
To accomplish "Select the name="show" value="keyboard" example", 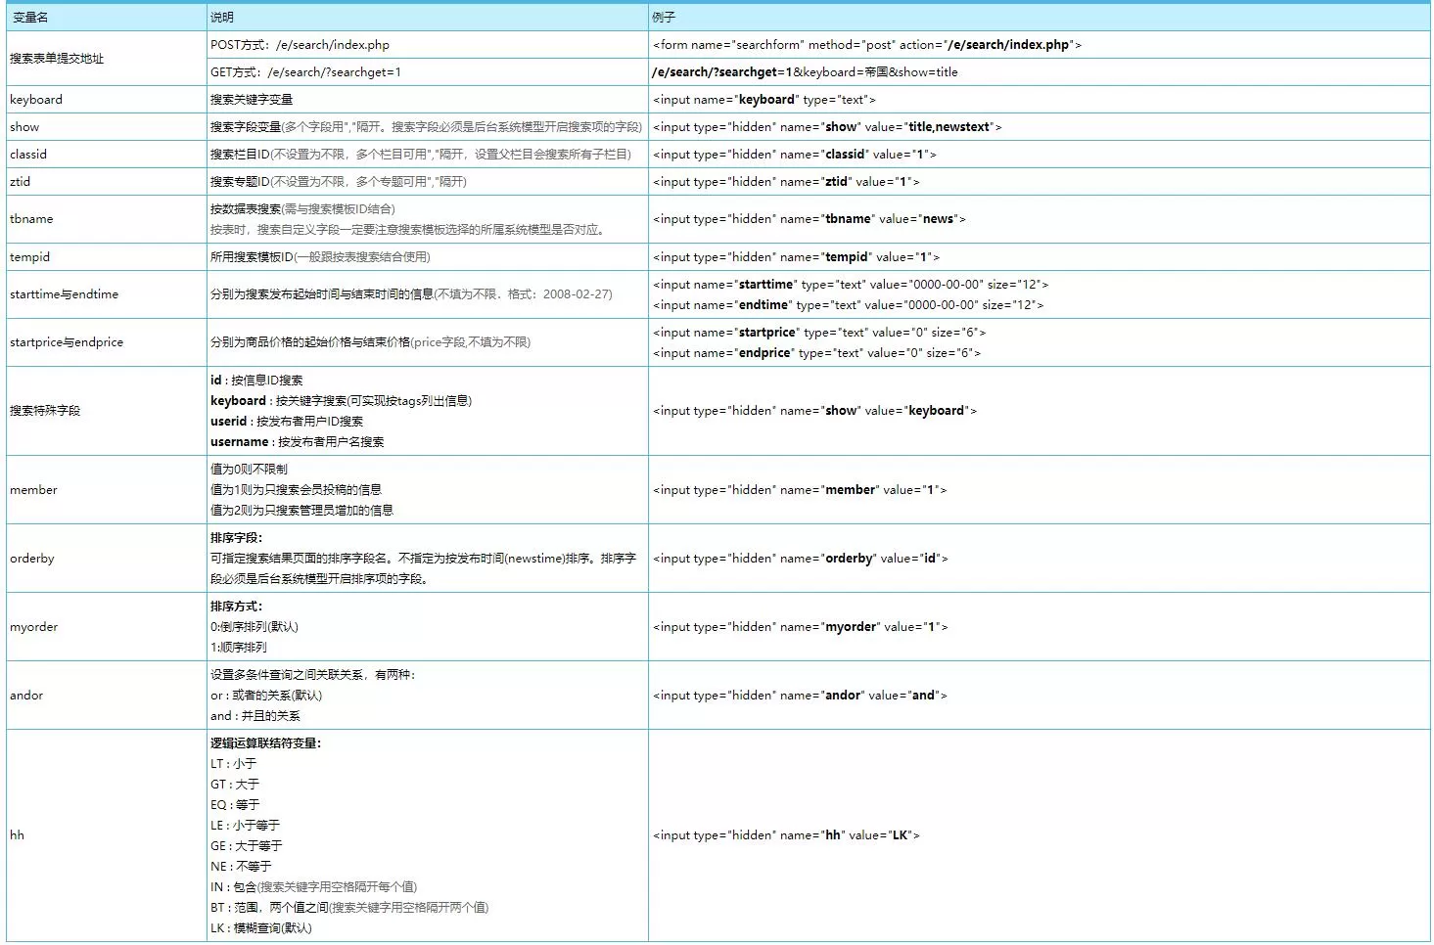I will click(x=814, y=411).
